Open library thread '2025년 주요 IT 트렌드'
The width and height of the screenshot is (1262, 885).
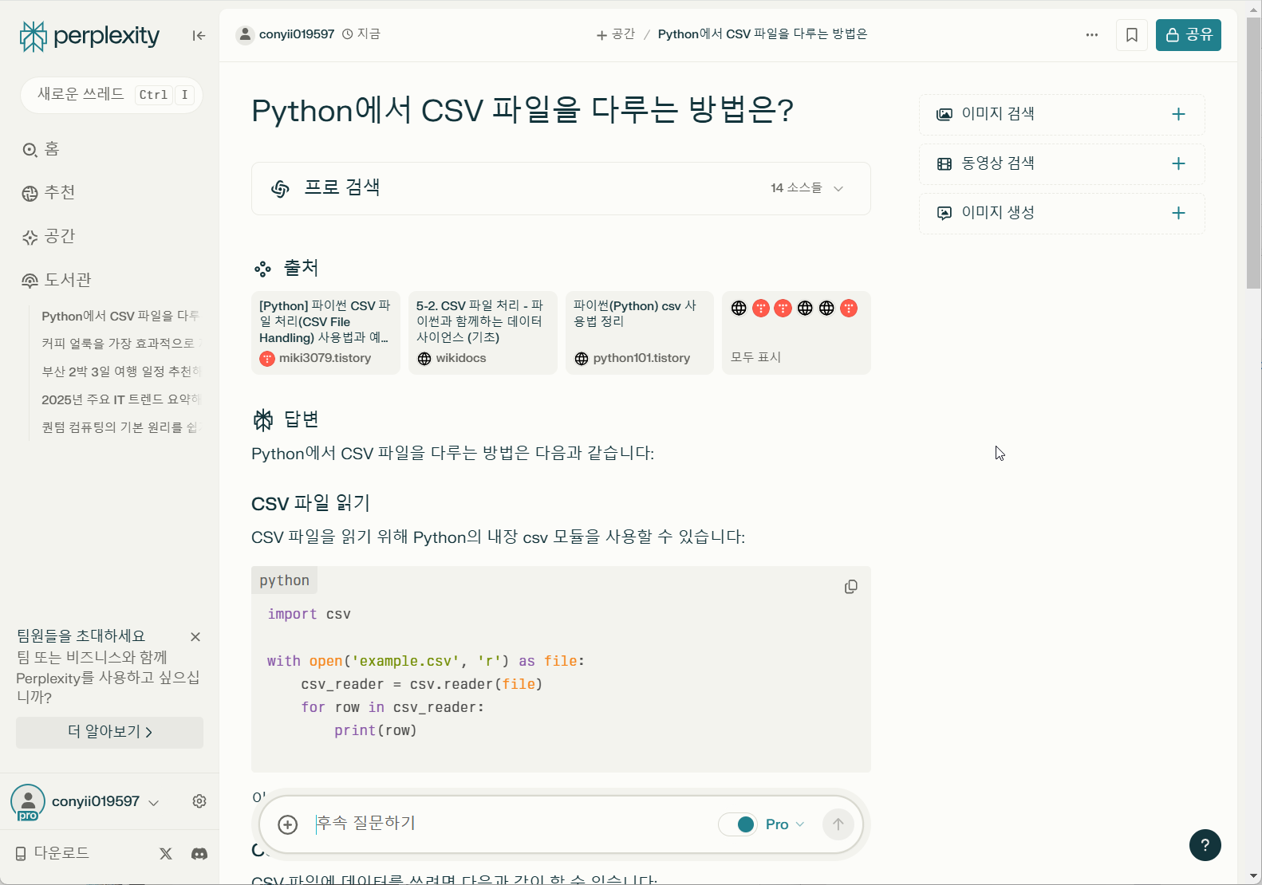point(120,399)
